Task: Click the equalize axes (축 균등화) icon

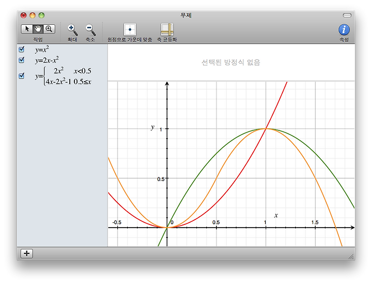Action: 167,29
